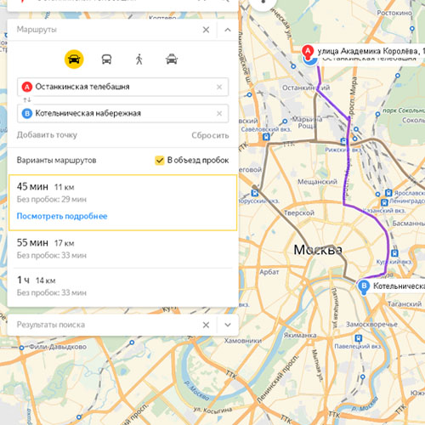Viewport: 425px width, 425px height.
Task: Click Добавить точку to add a waypoint
Action: pos(47,135)
